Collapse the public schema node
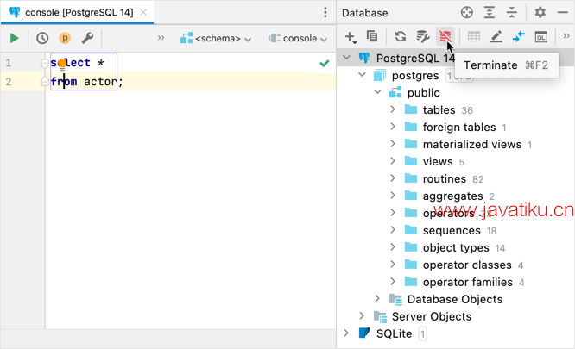This screenshot has width=575, height=349. pyautogui.click(x=378, y=93)
